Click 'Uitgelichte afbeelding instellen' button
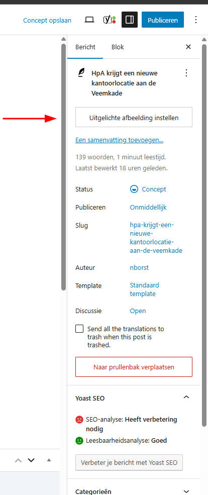Viewport: 208px width, 495px height. [x=134, y=117]
